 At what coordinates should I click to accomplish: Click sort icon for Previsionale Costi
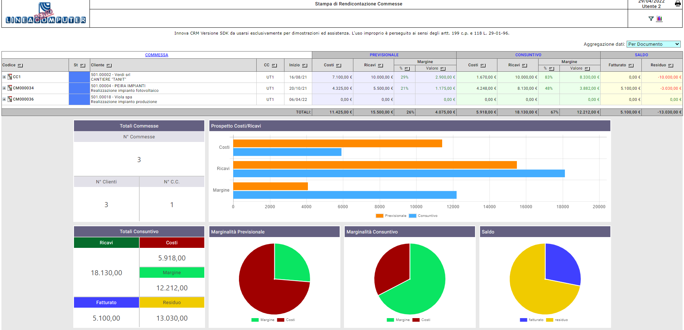click(x=339, y=66)
